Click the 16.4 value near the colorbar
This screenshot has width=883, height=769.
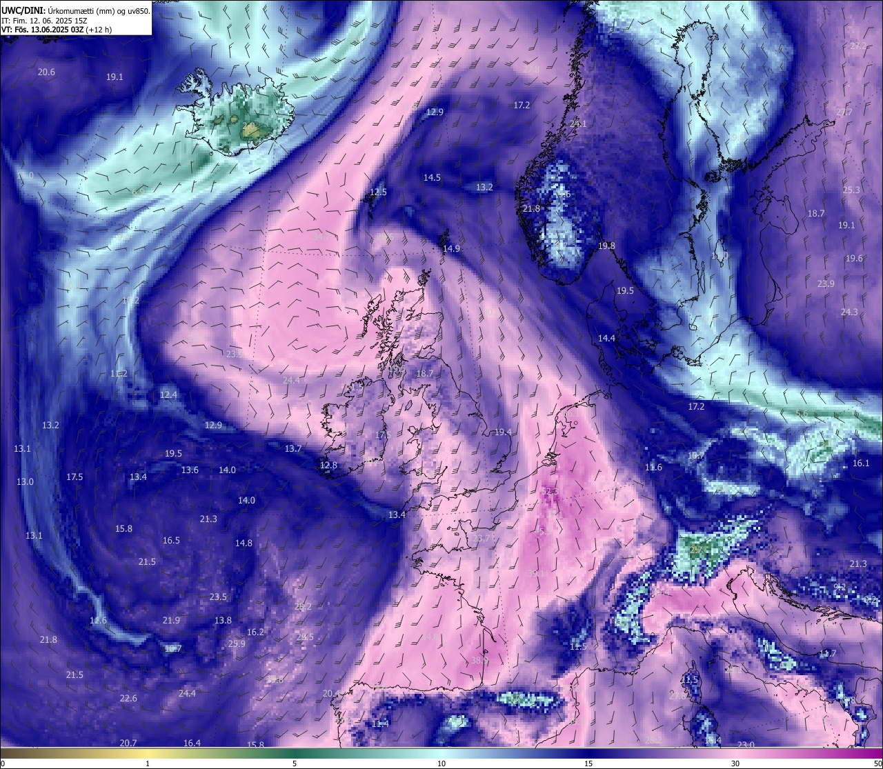click(192, 743)
